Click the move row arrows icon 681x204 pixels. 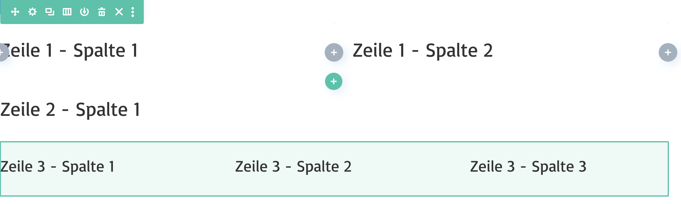pyautogui.click(x=15, y=12)
